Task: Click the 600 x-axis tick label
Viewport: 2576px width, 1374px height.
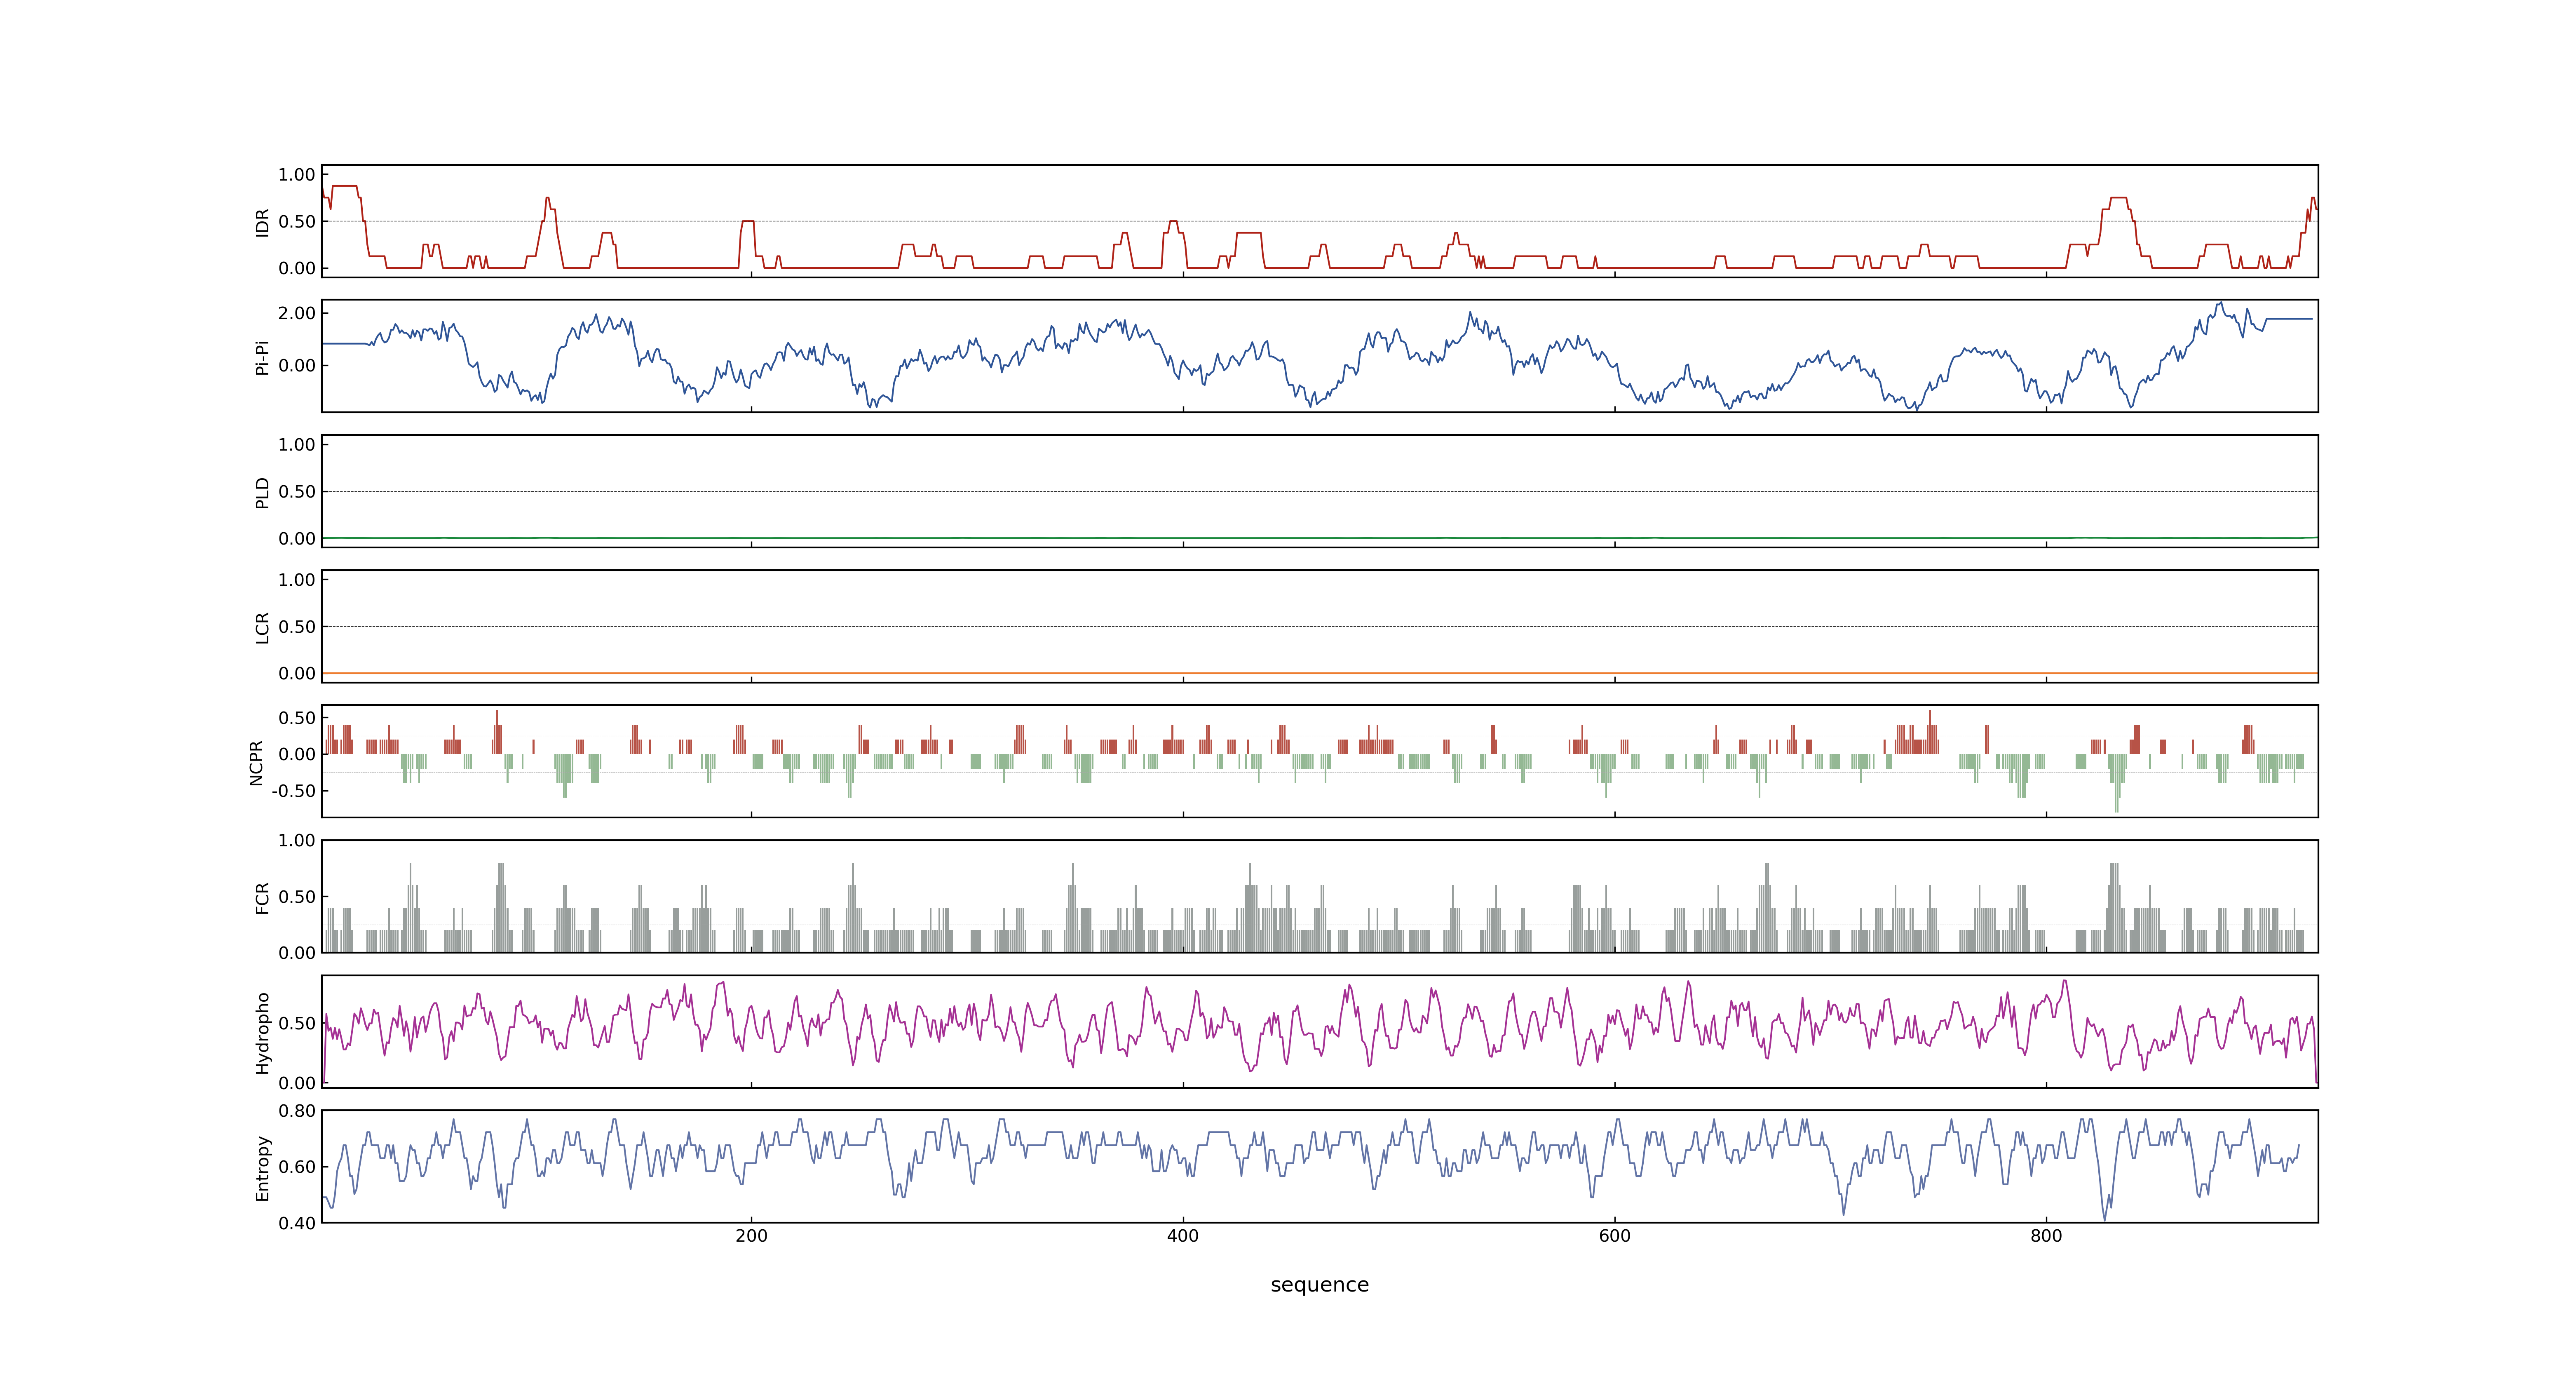Action: (x=1614, y=1236)
